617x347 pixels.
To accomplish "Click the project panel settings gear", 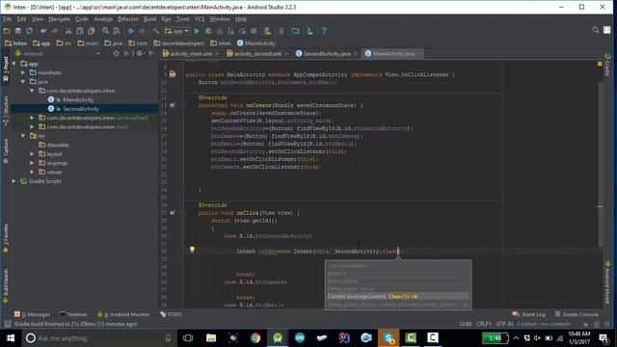I will coord(139,54).
